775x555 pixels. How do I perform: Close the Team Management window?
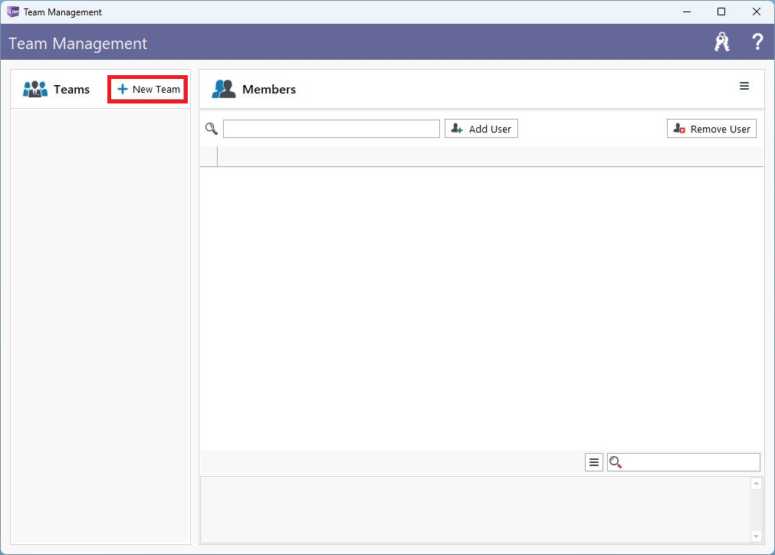(756, 11)
